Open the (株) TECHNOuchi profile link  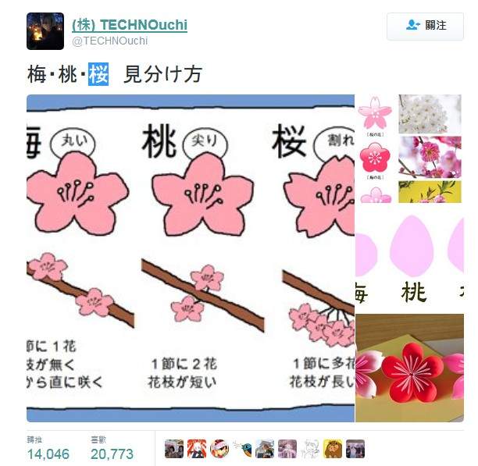[x=130, y=25]
